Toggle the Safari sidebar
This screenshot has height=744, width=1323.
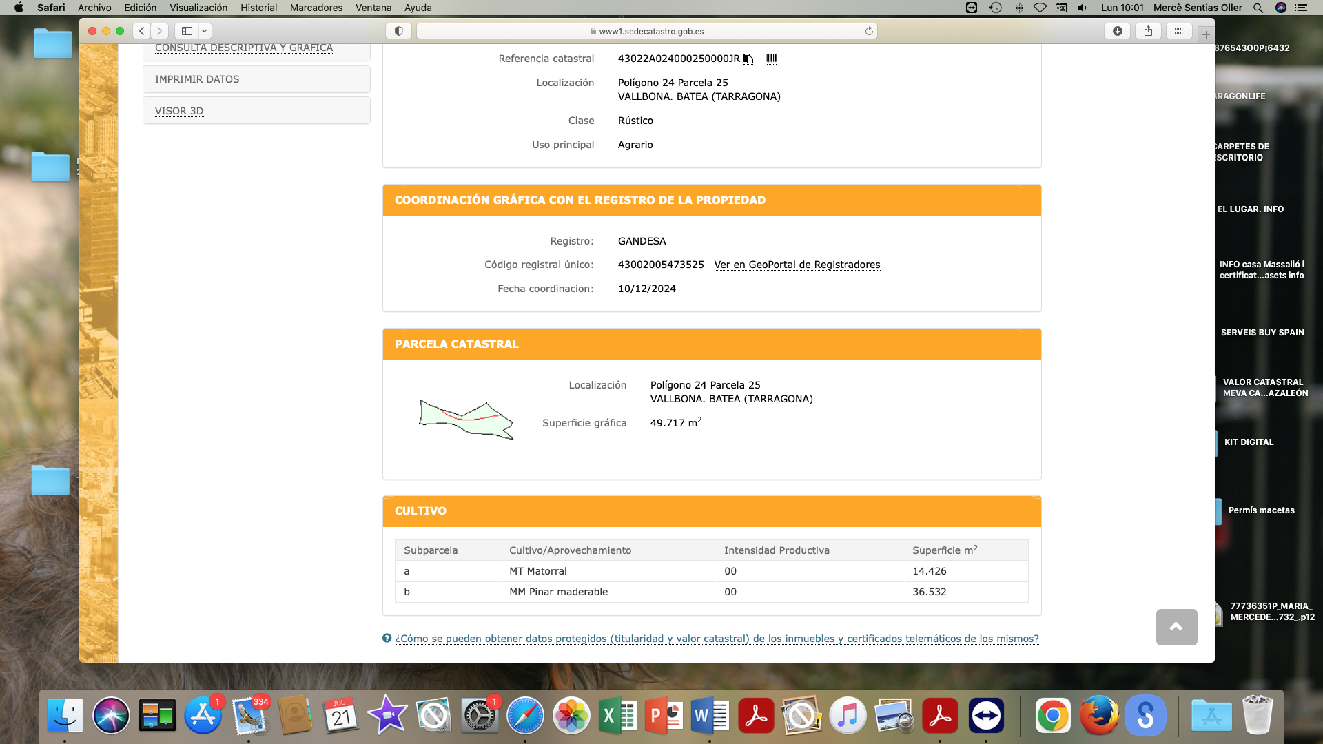tap(187, 31)
